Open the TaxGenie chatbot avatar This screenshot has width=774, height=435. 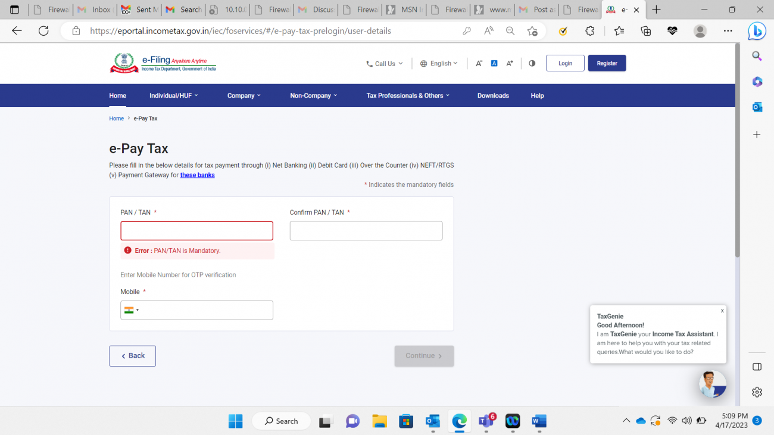(x=712, y=384)
